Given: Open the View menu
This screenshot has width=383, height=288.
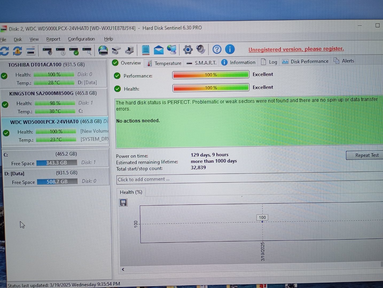Looking at the screenshot, I should pyautogui.click(x=34, y=39).
